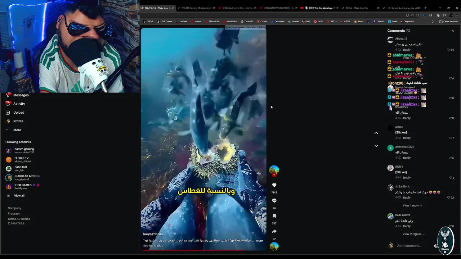Reply to Abdou_16's comment
461x259 pixels.
point(407,50)
